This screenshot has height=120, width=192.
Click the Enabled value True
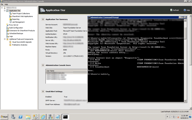(x=66, y=97)
